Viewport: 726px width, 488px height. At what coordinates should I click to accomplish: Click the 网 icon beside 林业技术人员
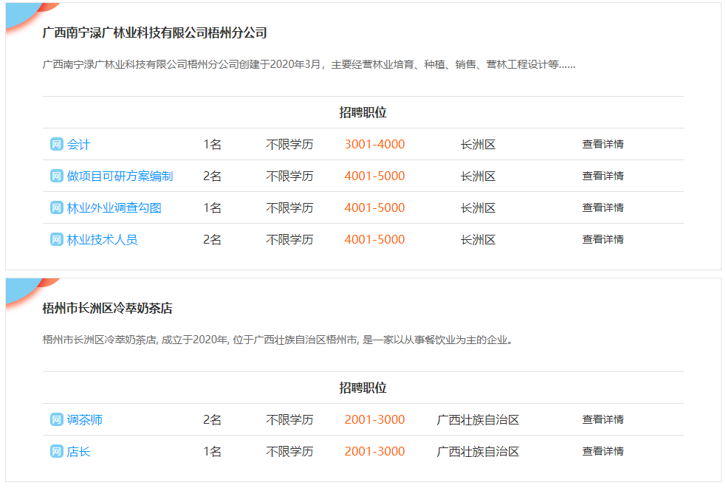(57, 240)
